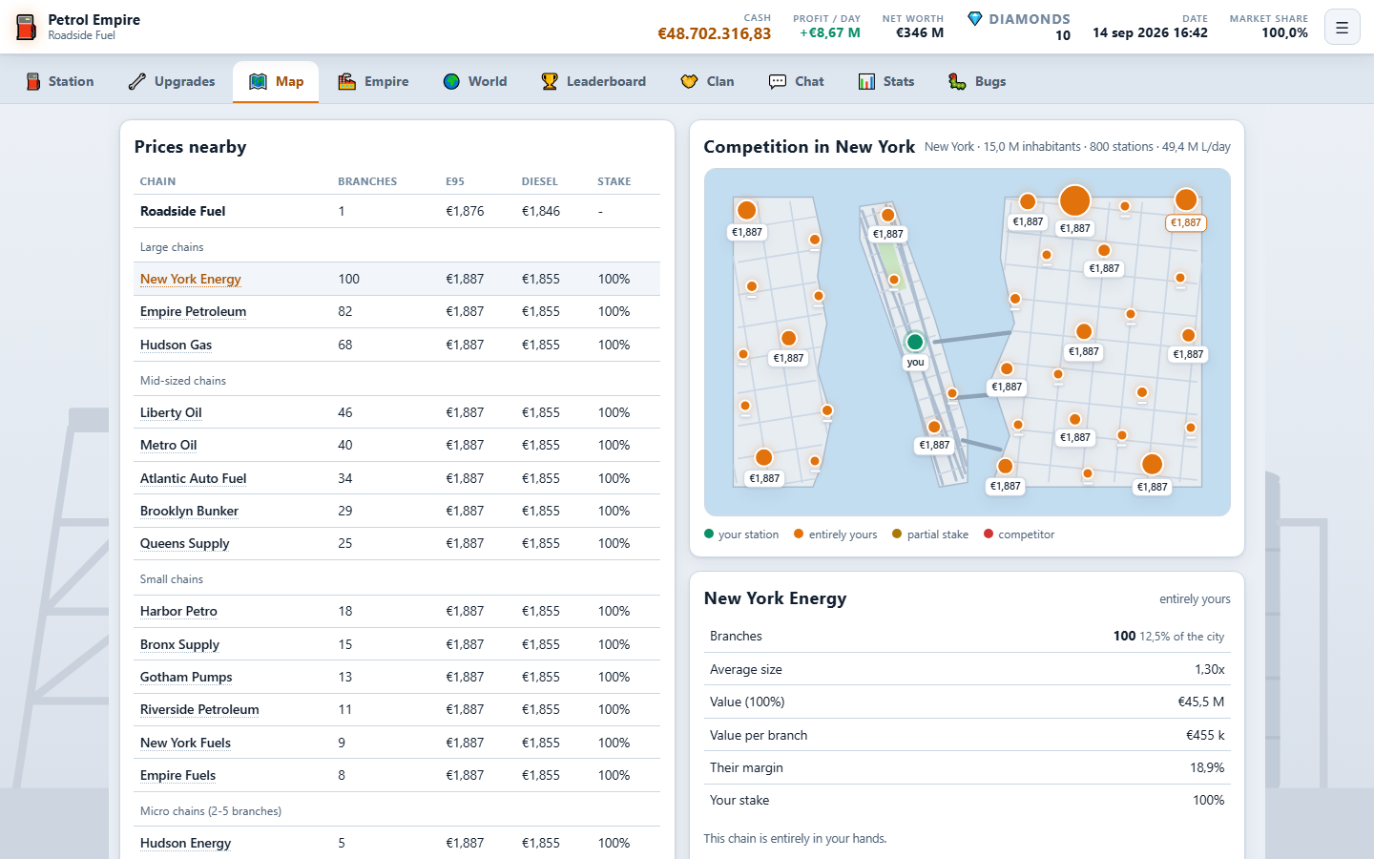
Task: Select the green 'you' station marker on map
Action: tap(915, 342)
